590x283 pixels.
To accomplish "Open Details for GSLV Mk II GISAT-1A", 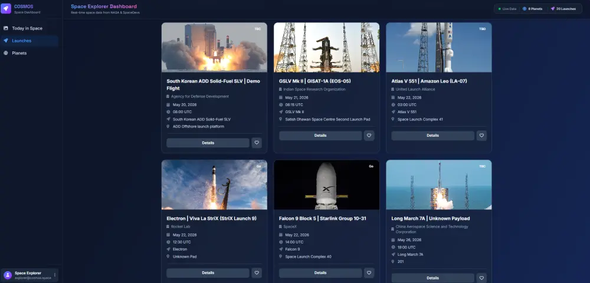I will [320, 136].
